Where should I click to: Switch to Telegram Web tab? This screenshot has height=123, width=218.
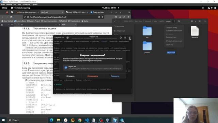101,12
